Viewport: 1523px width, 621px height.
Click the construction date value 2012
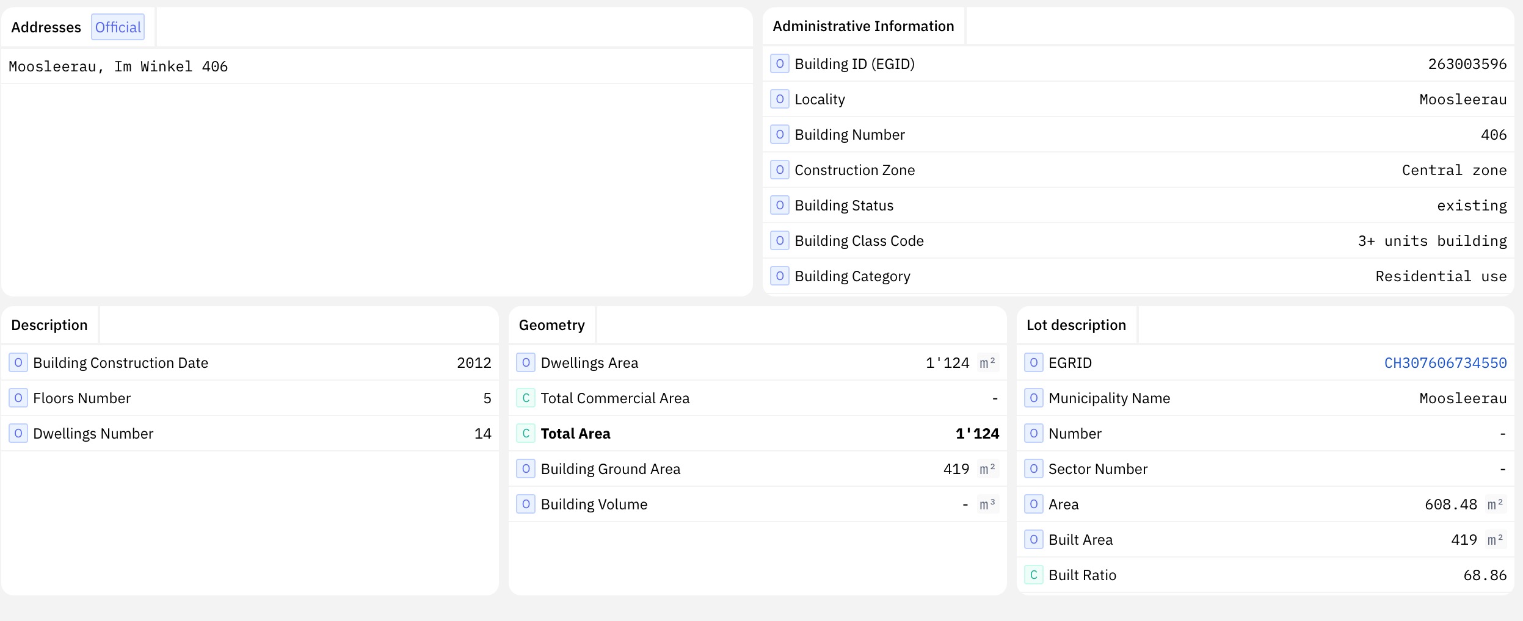tap(474, 363)
